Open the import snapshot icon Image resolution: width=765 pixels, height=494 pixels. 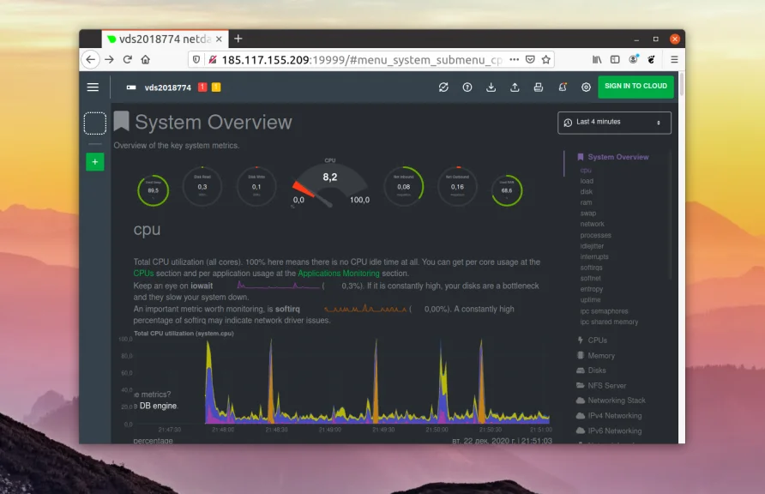coord(491,87)
